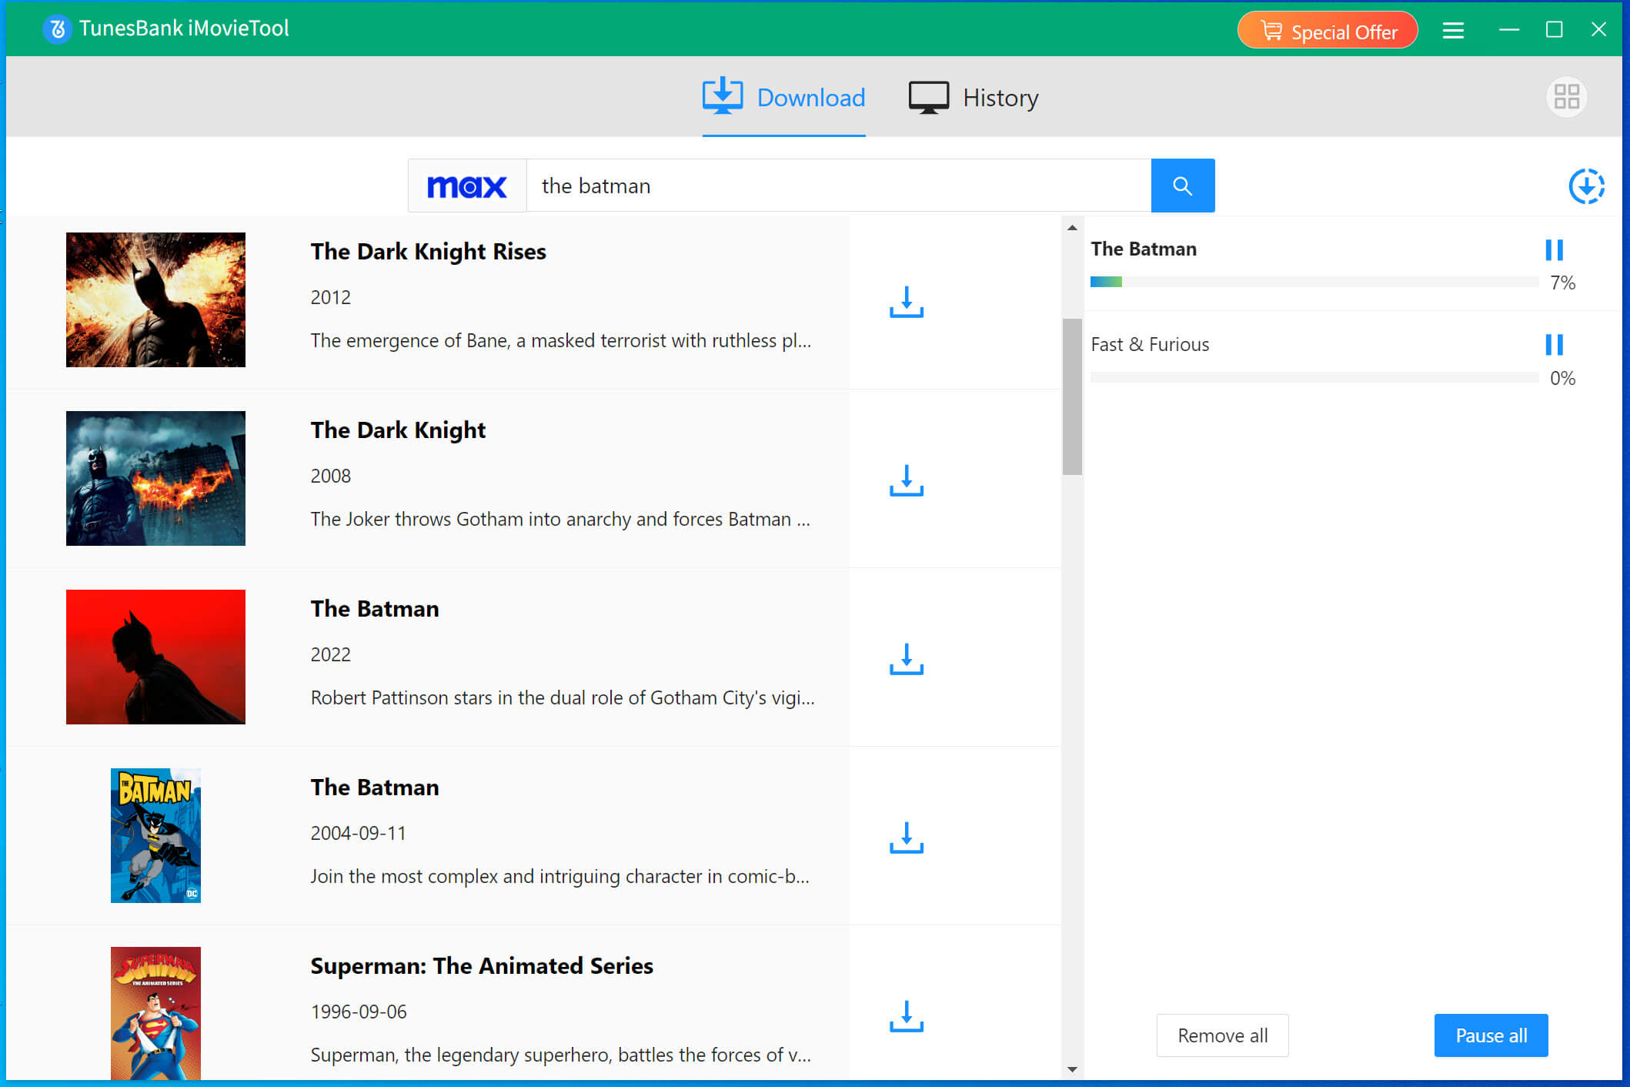Click the Robert Pattinson description text
This screenshot has height=1087, width=1630.
[x=563, y=697]
